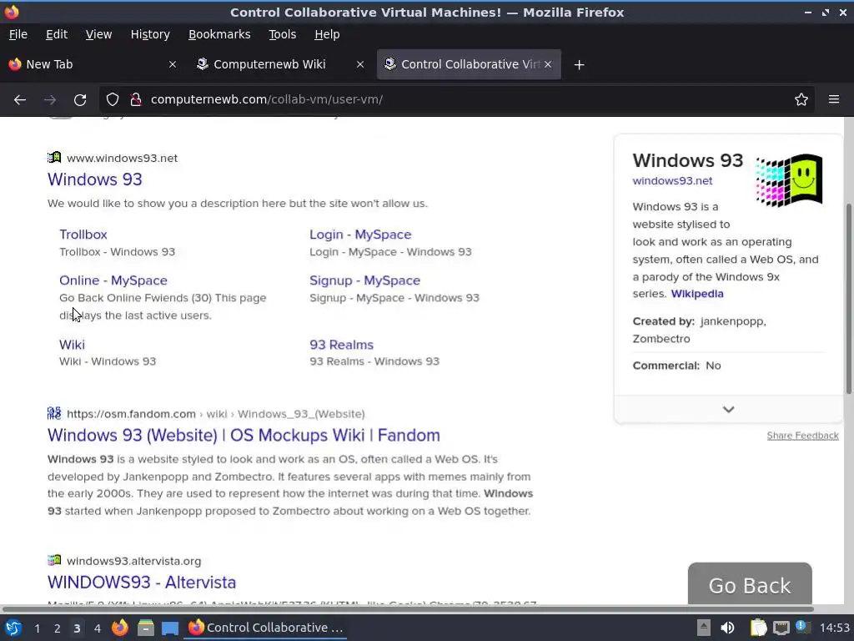
Task: Click the osm.fandom.com result favicon
Action: [x=54, y=413]
